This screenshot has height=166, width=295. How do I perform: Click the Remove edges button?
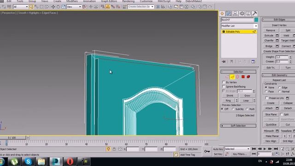[271, 30]
